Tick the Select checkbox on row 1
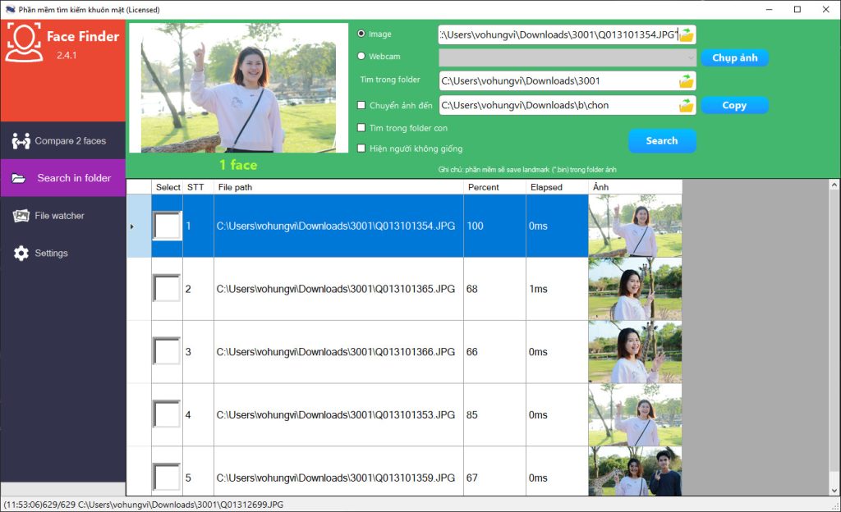 (167, 225)
